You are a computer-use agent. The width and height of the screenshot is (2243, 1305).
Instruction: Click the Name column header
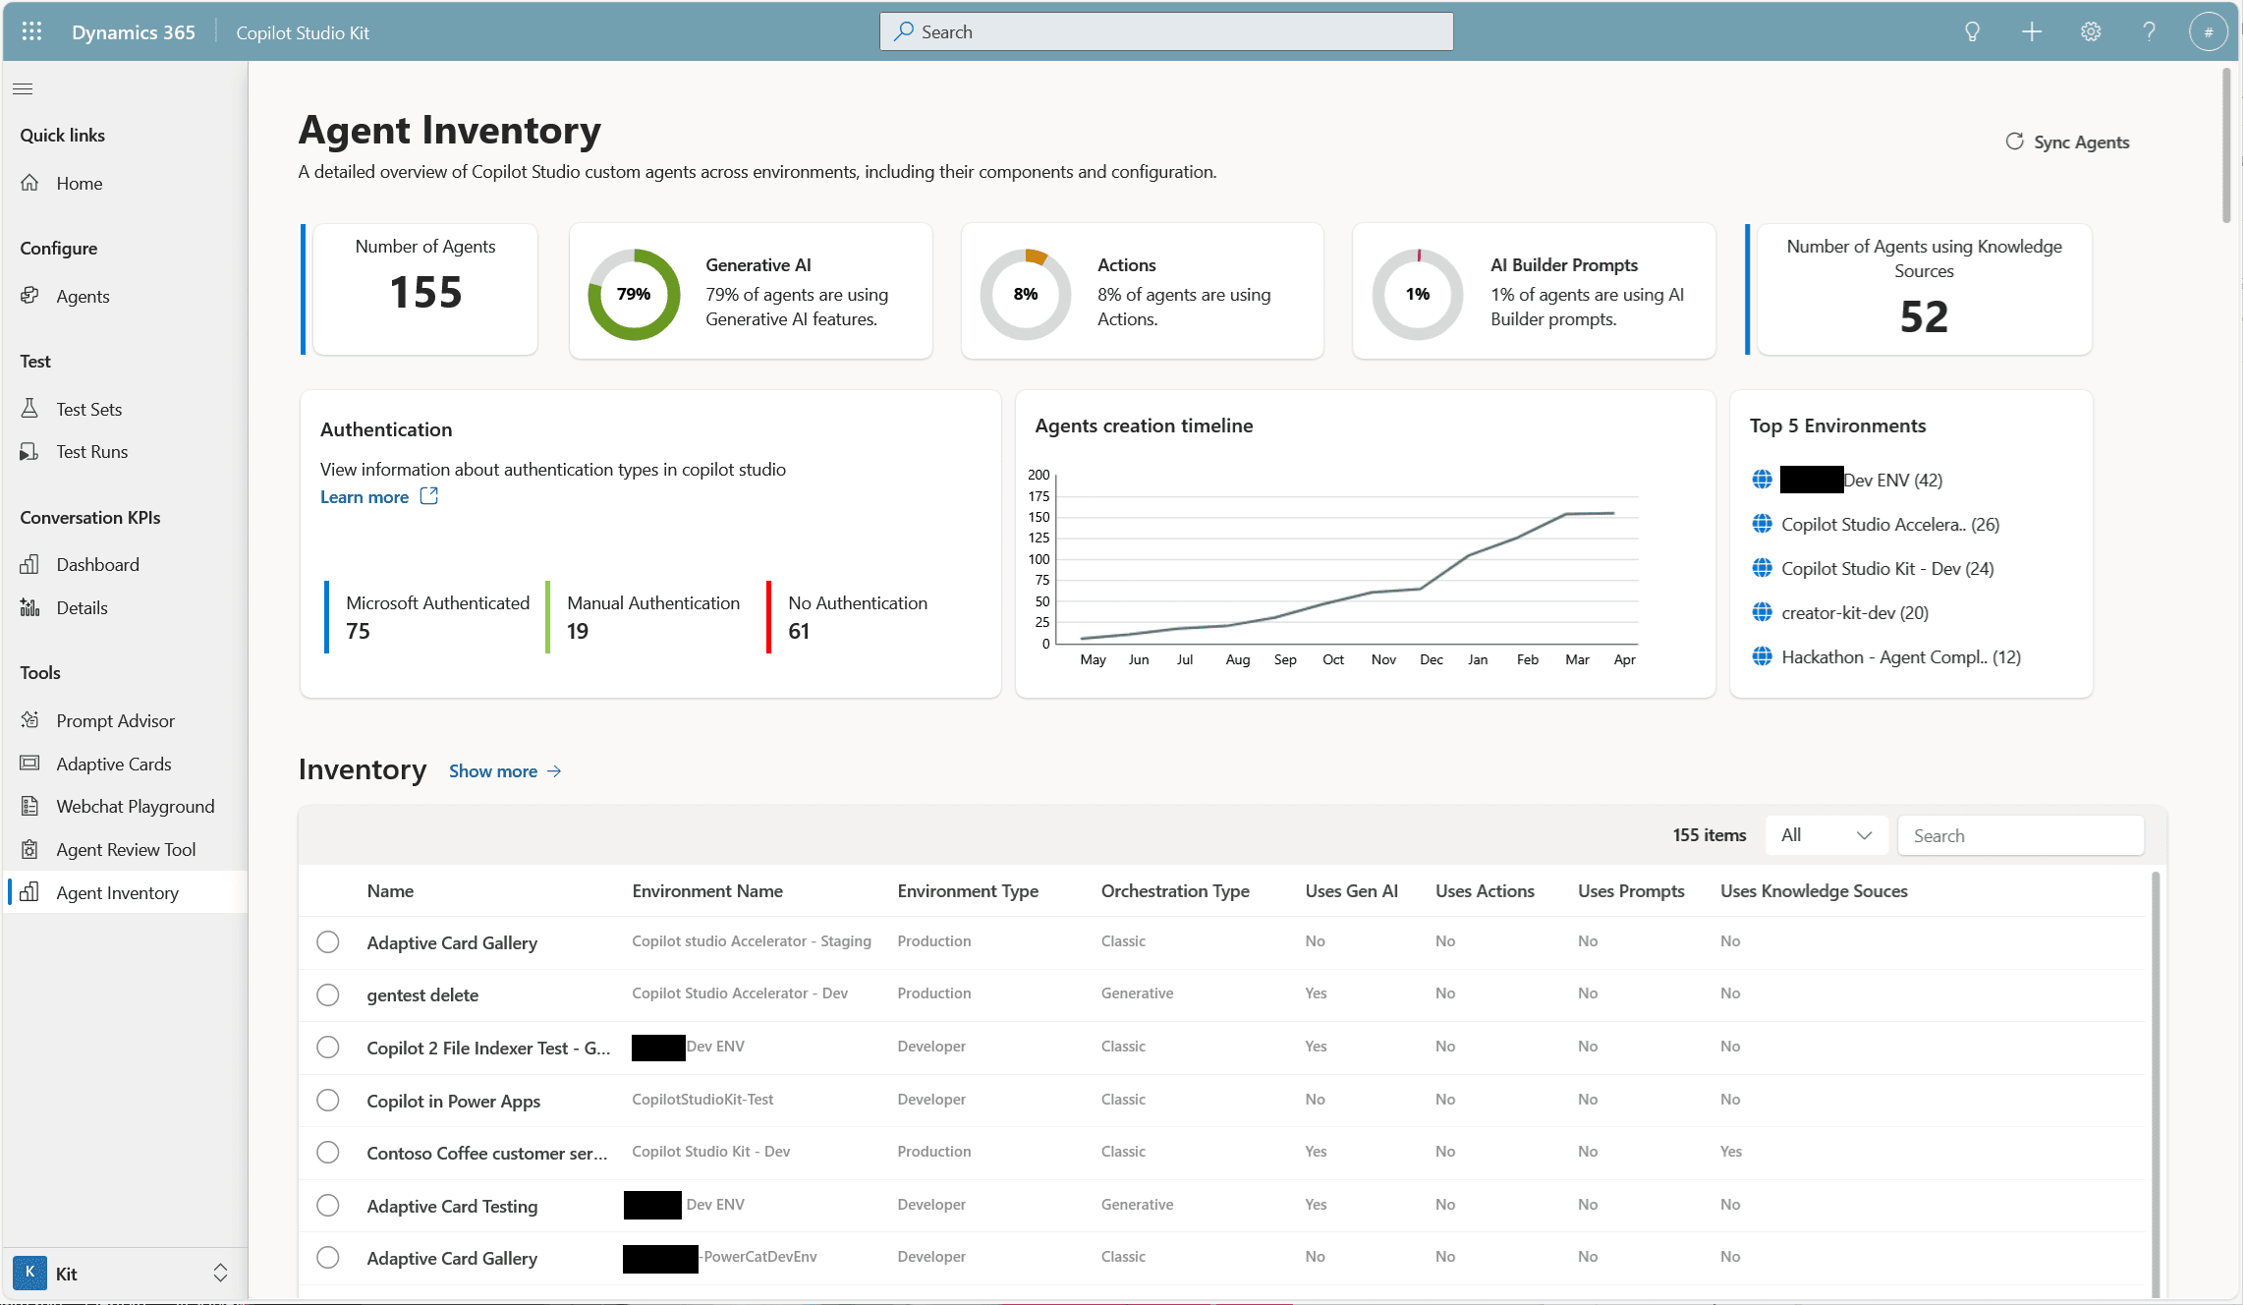(x=390, y=890)
